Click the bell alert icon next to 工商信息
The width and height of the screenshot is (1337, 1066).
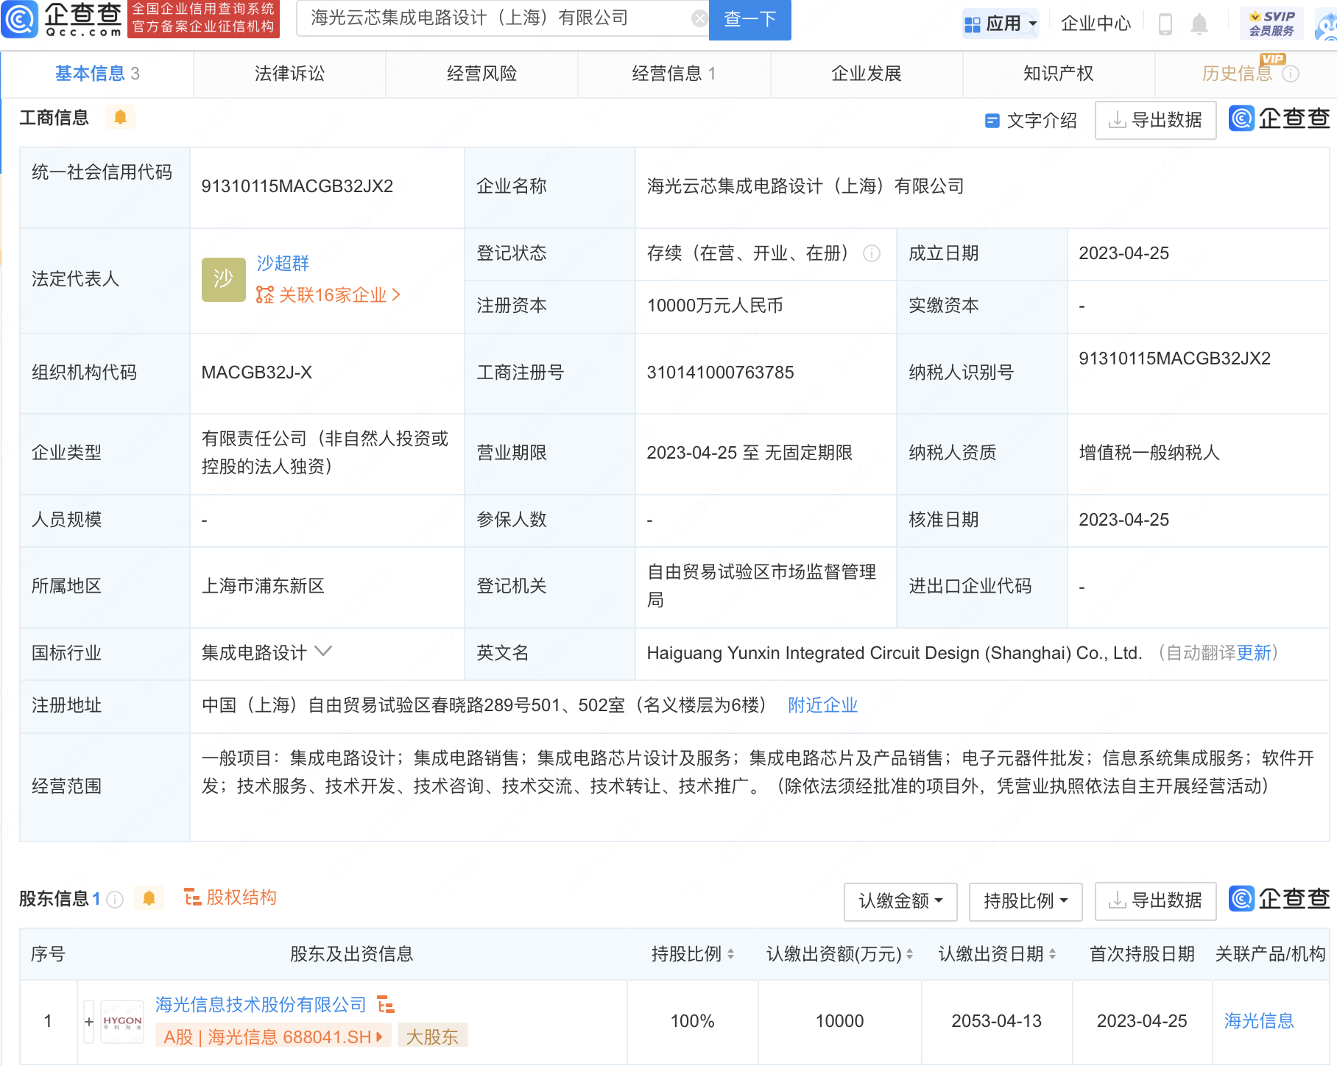coord(120,117)
